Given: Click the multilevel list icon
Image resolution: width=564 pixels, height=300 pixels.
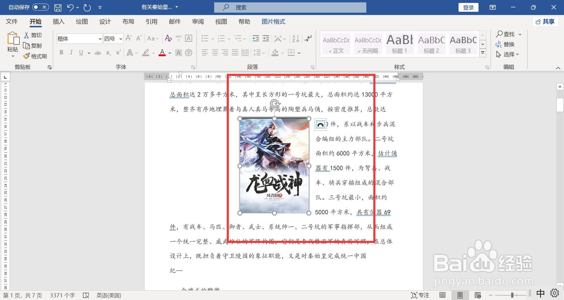Looking at the screenshot, I should coord(238,39).
